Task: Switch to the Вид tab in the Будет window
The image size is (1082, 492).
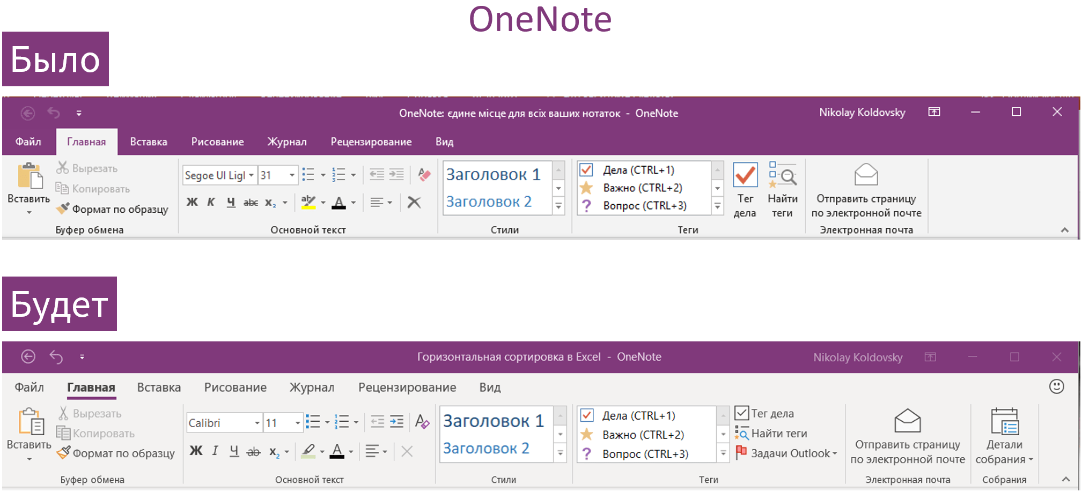Action: [490, 387]
